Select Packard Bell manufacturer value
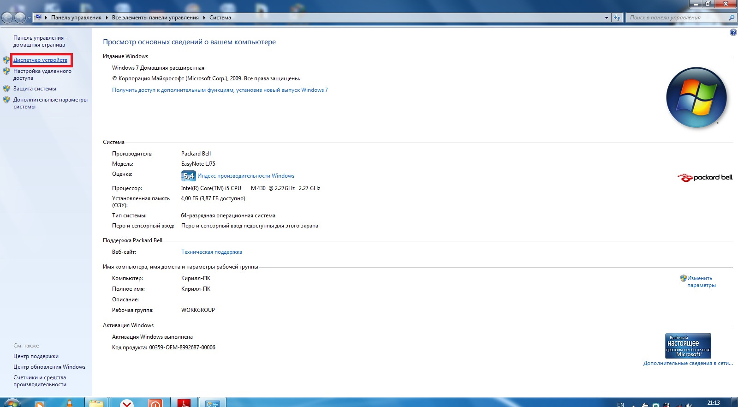Viewport: 738px width, 407px height. (x=196, y=154)
